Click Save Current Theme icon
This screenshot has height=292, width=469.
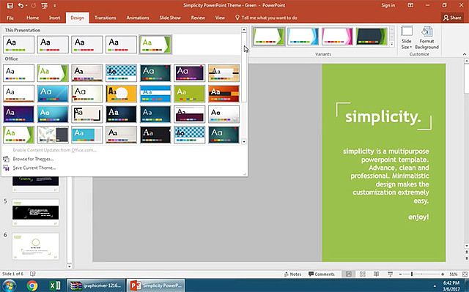(x=6, y=168)
